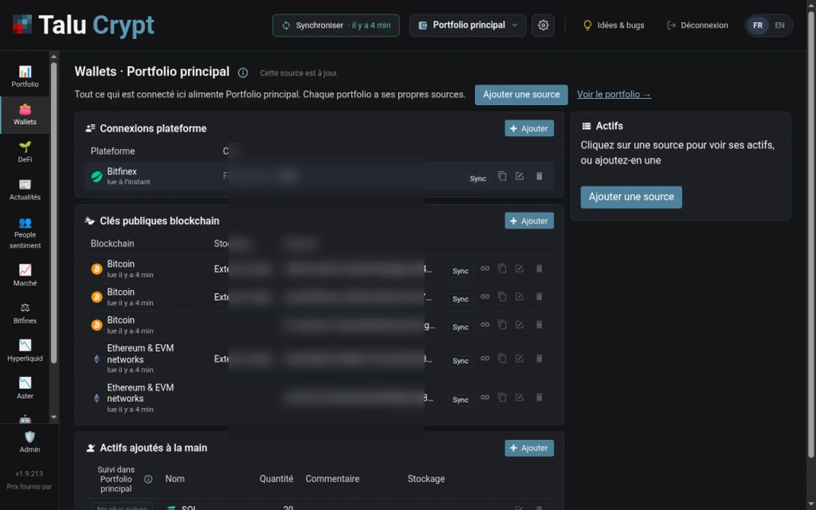The height and width of the screenshot is (510, 816).
Task: Click info icon beside Suivi dans Portfolio principal
Action: click(x=148, y=479)
